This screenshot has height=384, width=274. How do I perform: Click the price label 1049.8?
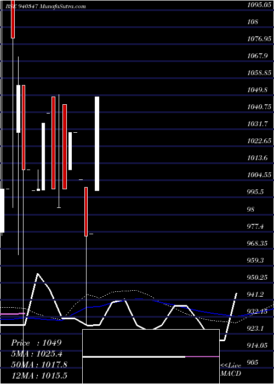258,90
